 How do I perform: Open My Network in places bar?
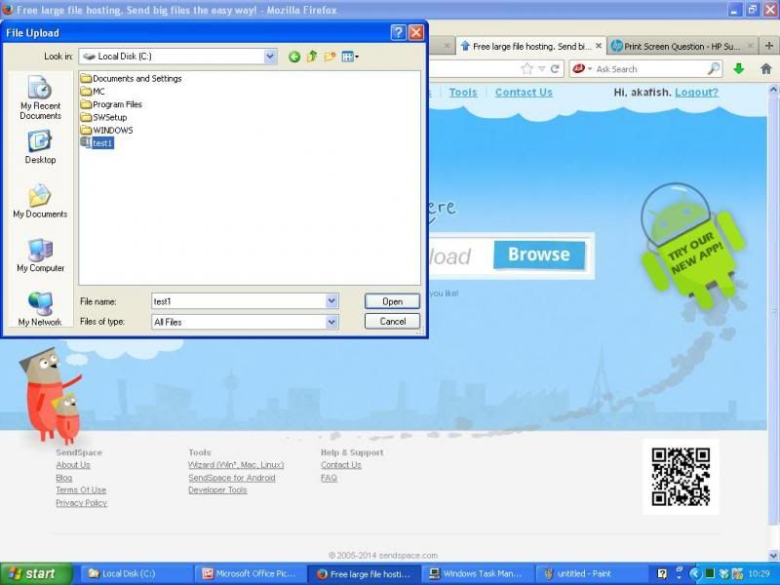point(40,309)
